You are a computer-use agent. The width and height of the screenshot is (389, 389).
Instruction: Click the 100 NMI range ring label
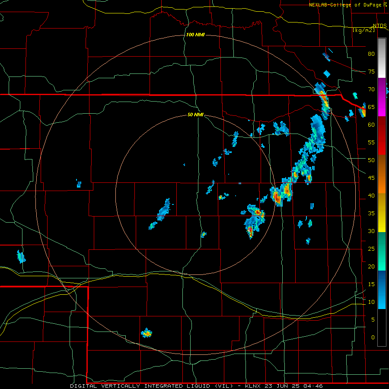tap(195, 35)
